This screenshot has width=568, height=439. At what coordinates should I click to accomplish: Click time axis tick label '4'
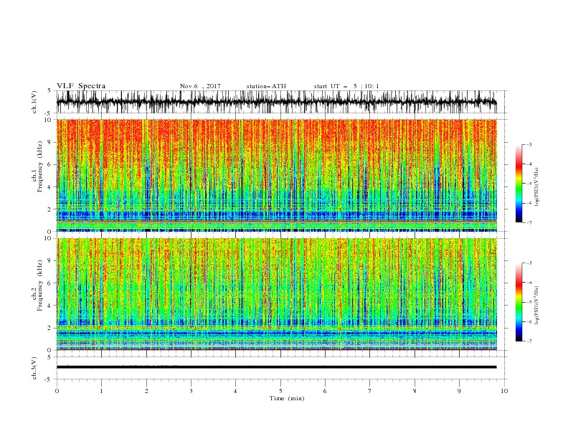tap(236, 391)
